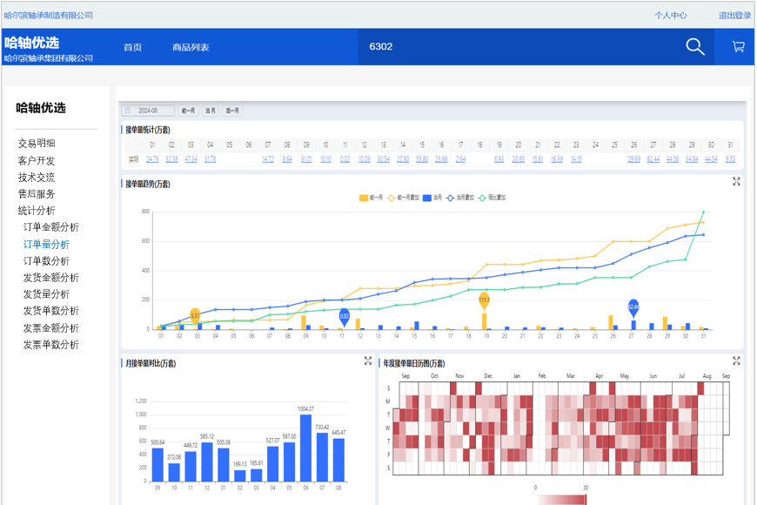Click the calendar heatmap color range slider
The height and width of the screenshot is (505, 757).
(x=560, y=500)
